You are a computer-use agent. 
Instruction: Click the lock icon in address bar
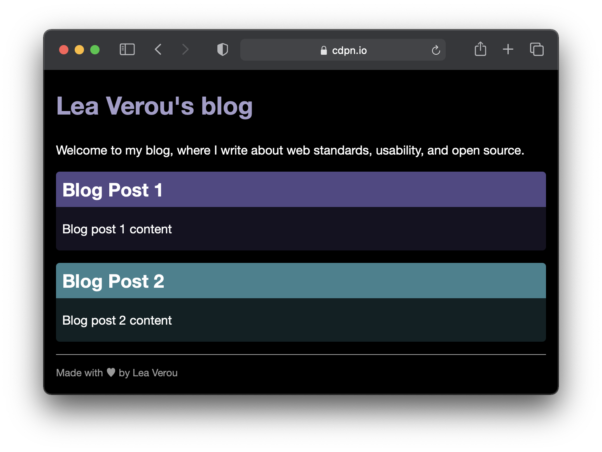pos(324,50)
